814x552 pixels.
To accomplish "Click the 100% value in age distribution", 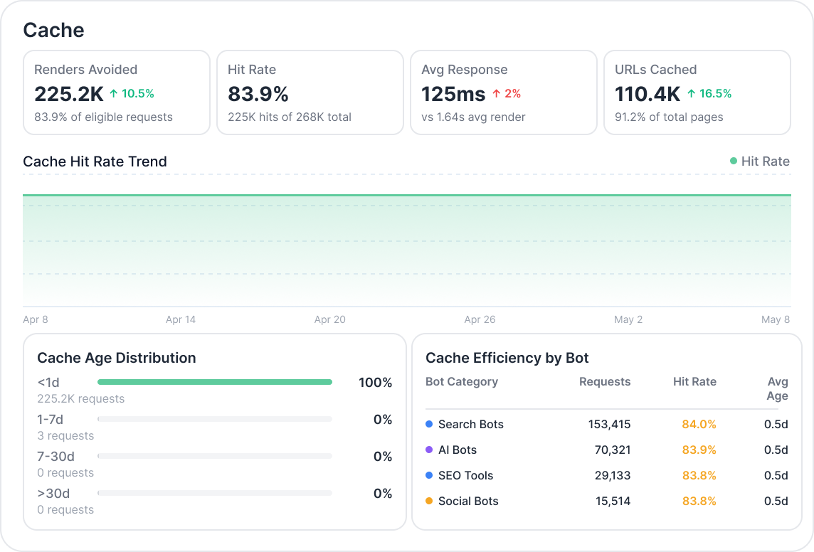I will [375, 383].
